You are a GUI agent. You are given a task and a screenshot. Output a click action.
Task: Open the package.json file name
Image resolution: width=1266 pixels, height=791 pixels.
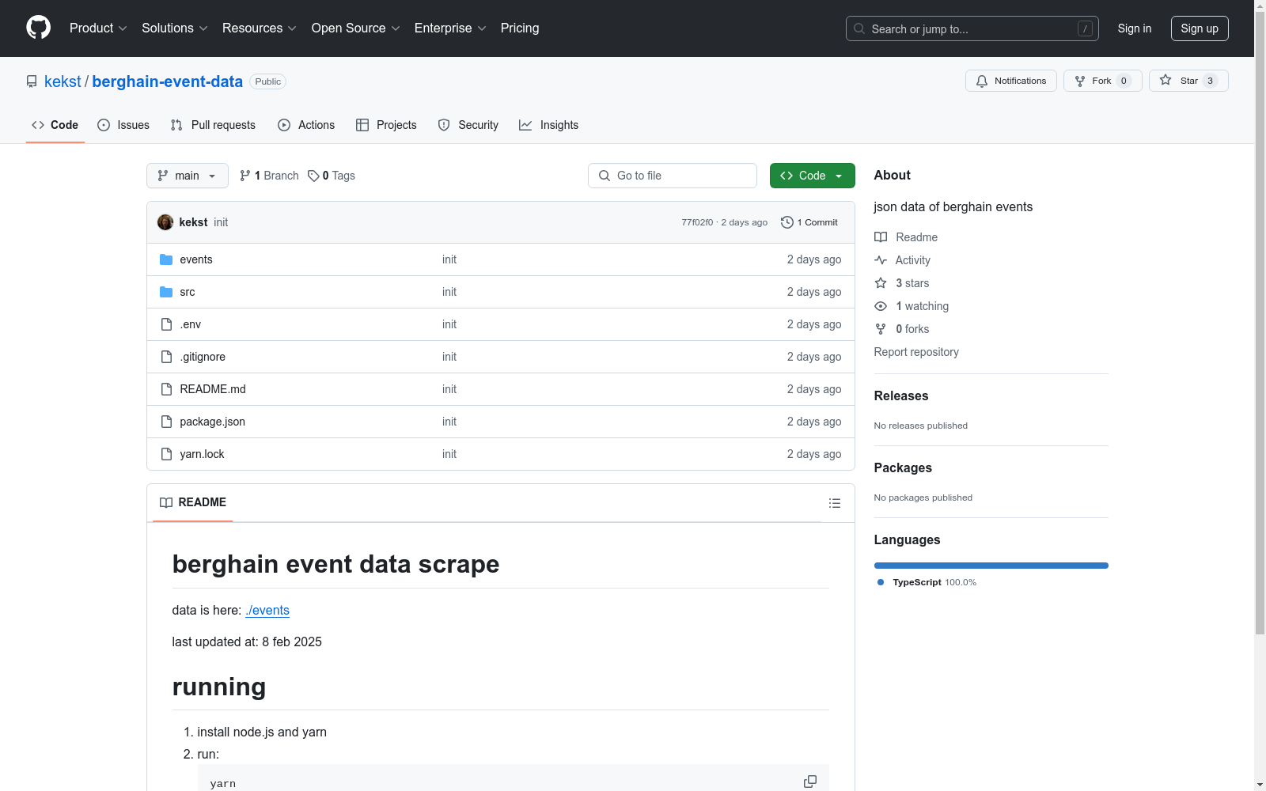[212, 422]
